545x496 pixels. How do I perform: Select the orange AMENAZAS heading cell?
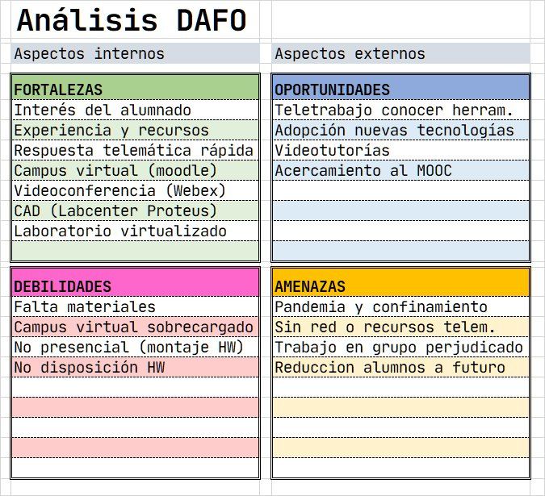click(x=400, y=282)
